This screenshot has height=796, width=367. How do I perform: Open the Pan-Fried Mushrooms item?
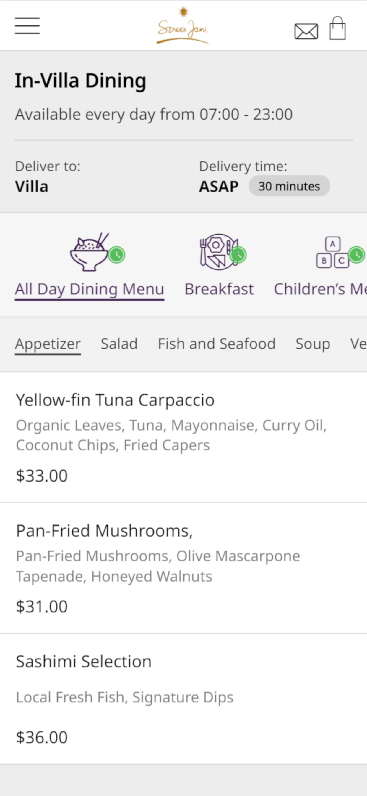pyautogui.click(x=104, y=531)
